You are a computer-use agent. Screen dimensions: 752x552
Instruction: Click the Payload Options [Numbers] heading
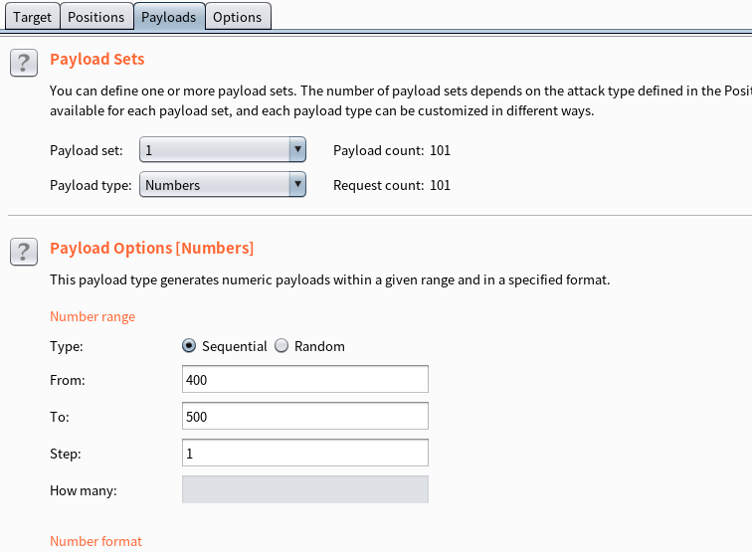(x=151, y=248)
